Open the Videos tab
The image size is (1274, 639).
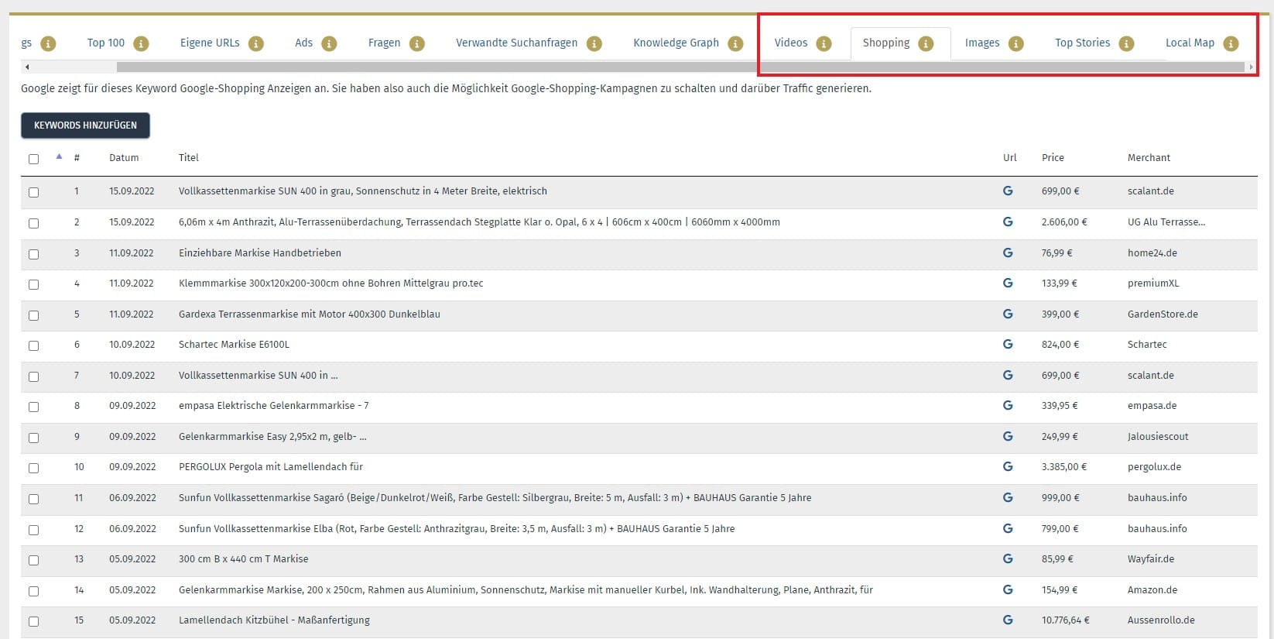tap(791, 43)
